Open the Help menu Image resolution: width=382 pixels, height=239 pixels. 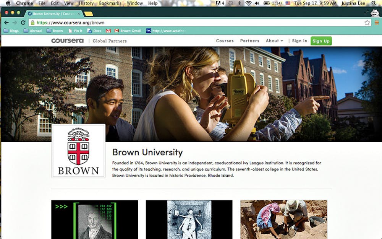pyautogui.click(x=153, y=3)
